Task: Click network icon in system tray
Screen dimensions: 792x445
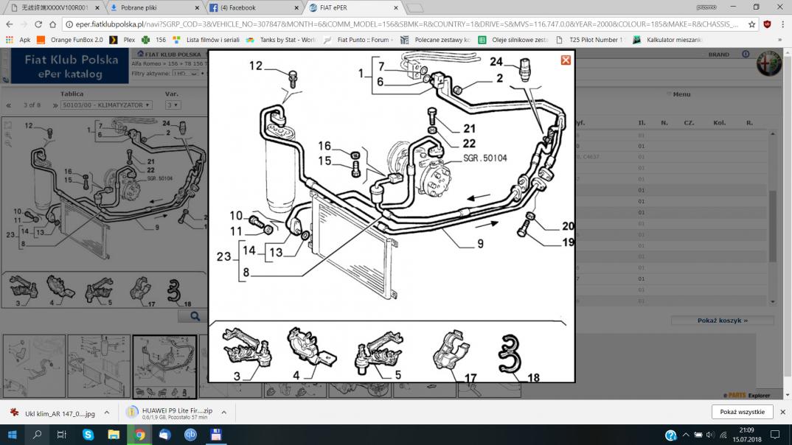Action: point(723,435)
